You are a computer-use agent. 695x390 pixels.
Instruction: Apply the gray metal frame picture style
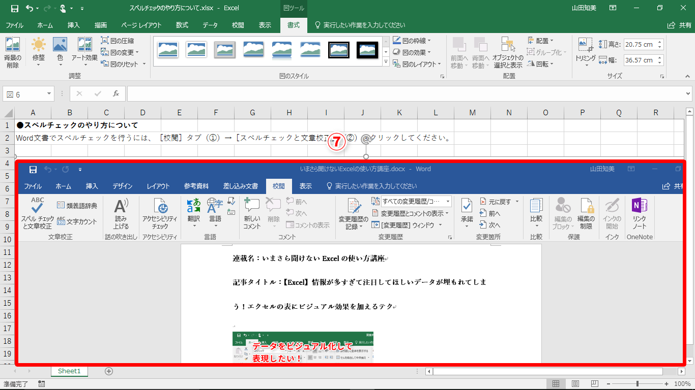225,49
